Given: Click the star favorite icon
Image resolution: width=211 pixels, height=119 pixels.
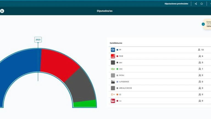Looking at the screenshot, I should coord(202,4).
